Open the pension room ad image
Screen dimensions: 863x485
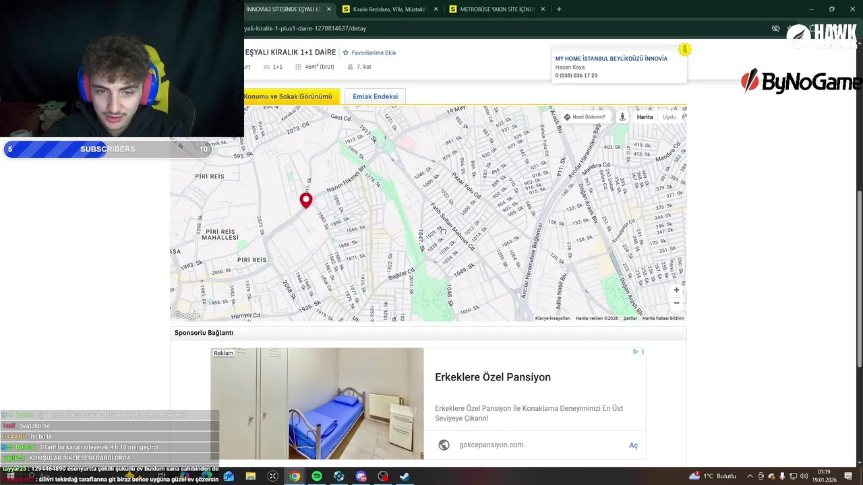[x=317, y=403]
